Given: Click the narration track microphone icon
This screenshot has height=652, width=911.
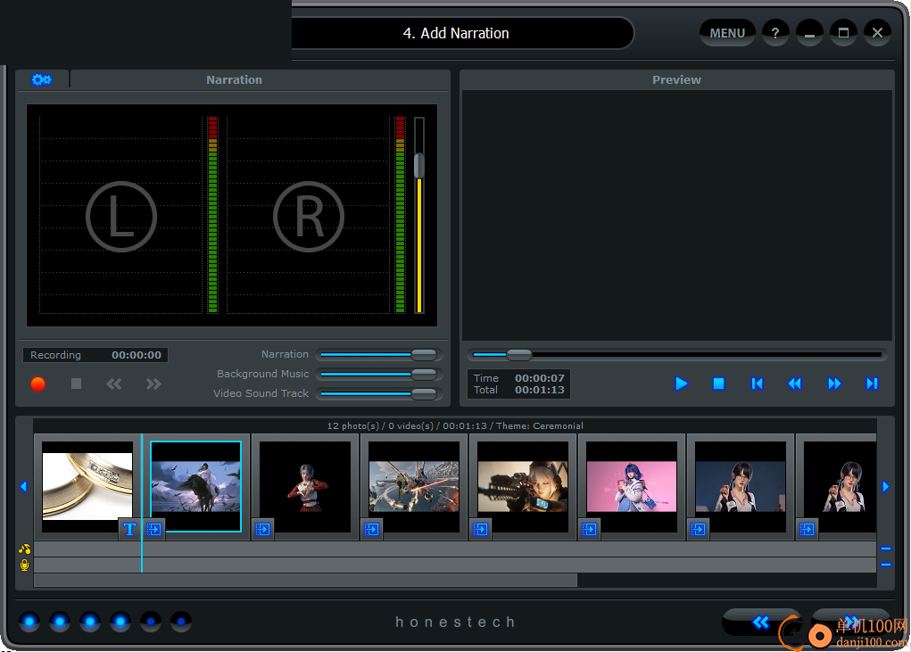Looking at the screenshot, I should click(24, 565).
